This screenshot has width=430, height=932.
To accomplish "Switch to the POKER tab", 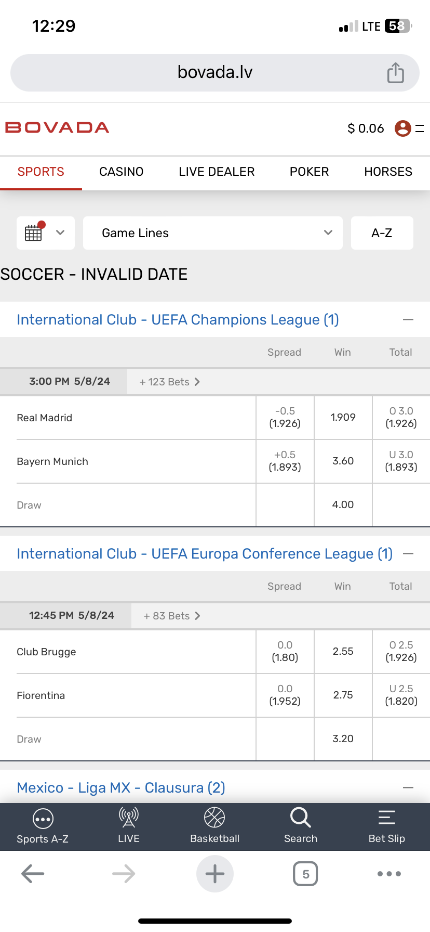I will pyautogui.click(x=309, y=172).
